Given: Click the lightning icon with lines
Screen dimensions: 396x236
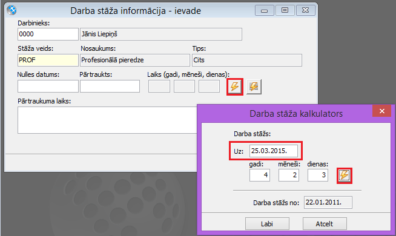Looking at the screenshot, I should pyautogui.click(x=254, y=87).
